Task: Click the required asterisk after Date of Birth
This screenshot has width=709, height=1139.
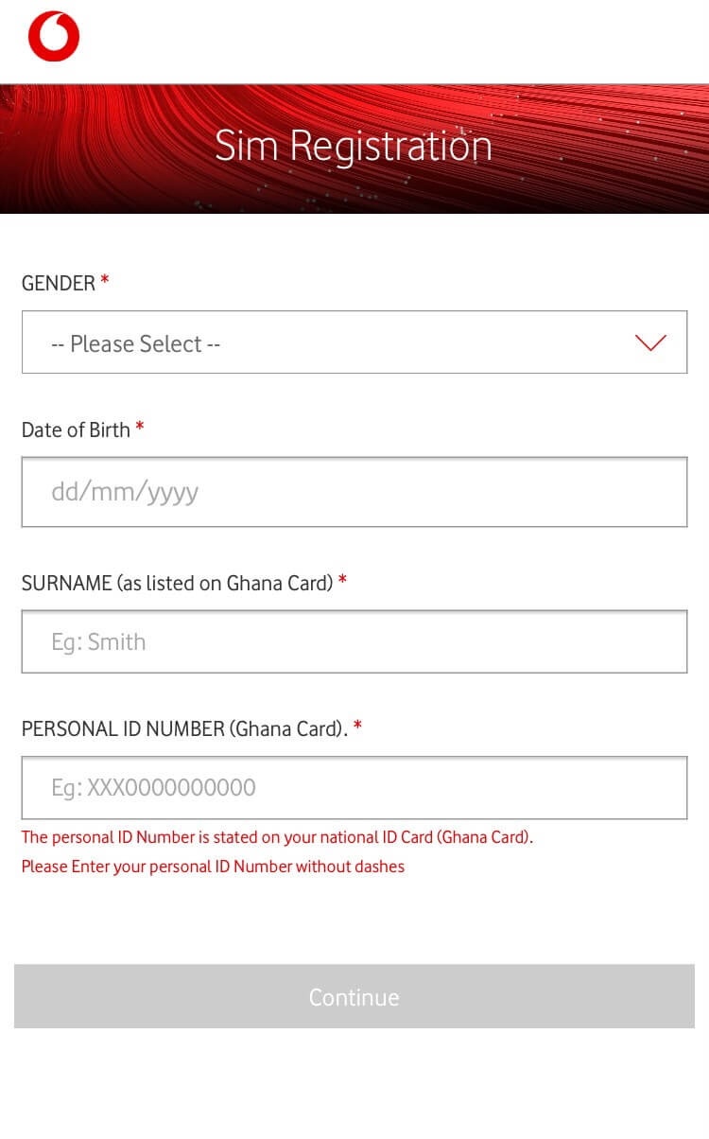Action: coord(140,427)
